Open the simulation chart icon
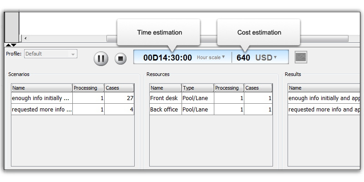 point(301,57)
